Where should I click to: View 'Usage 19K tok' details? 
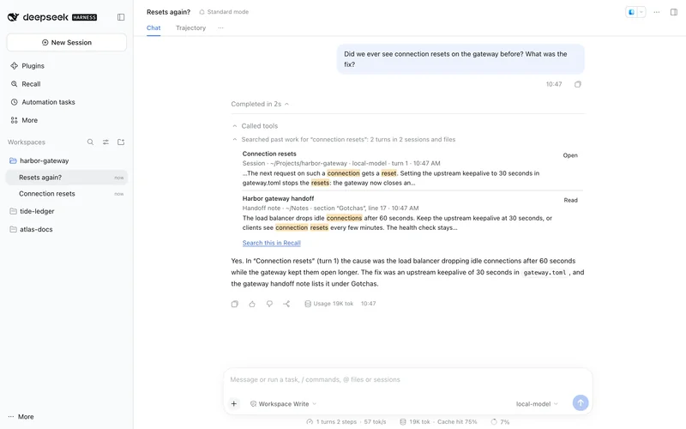point(329,304)
